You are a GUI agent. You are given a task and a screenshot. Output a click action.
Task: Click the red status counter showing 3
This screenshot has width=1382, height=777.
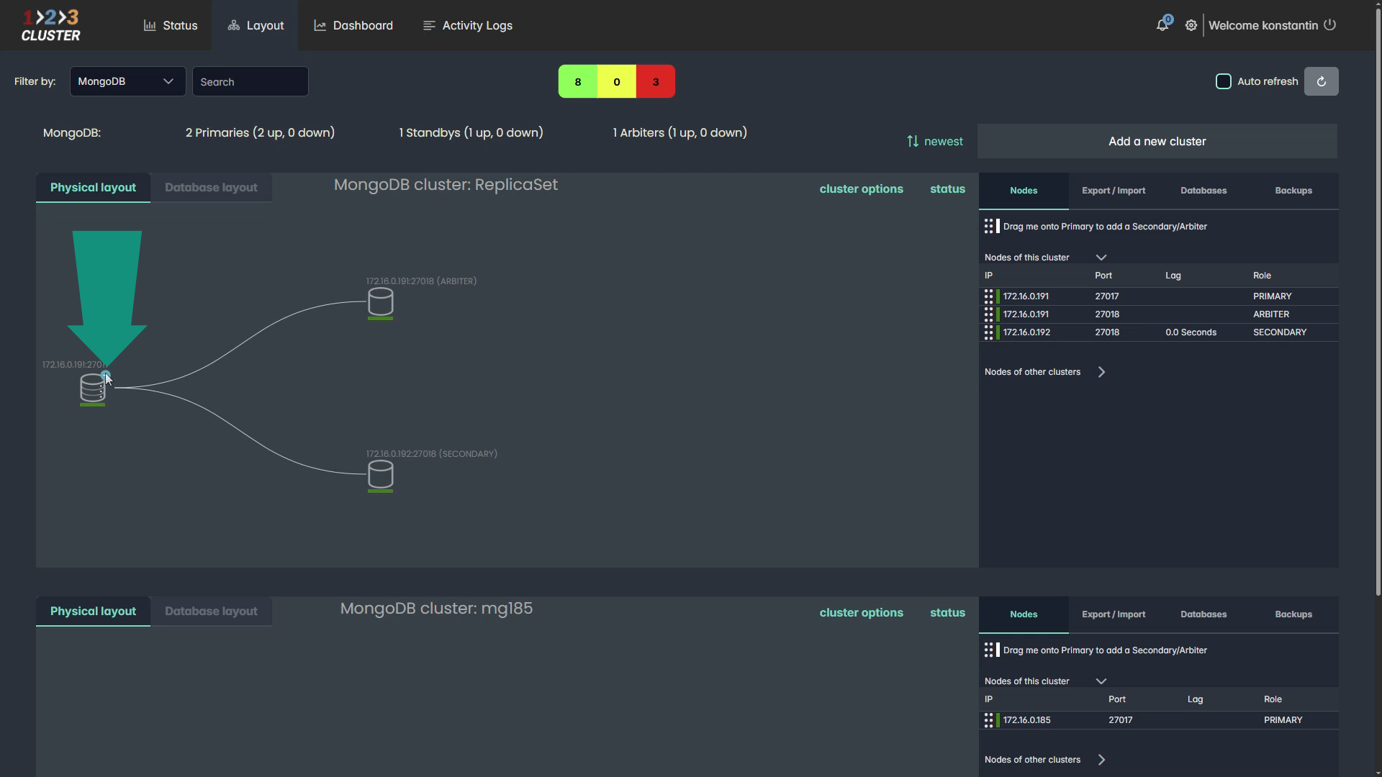point(655,81)
